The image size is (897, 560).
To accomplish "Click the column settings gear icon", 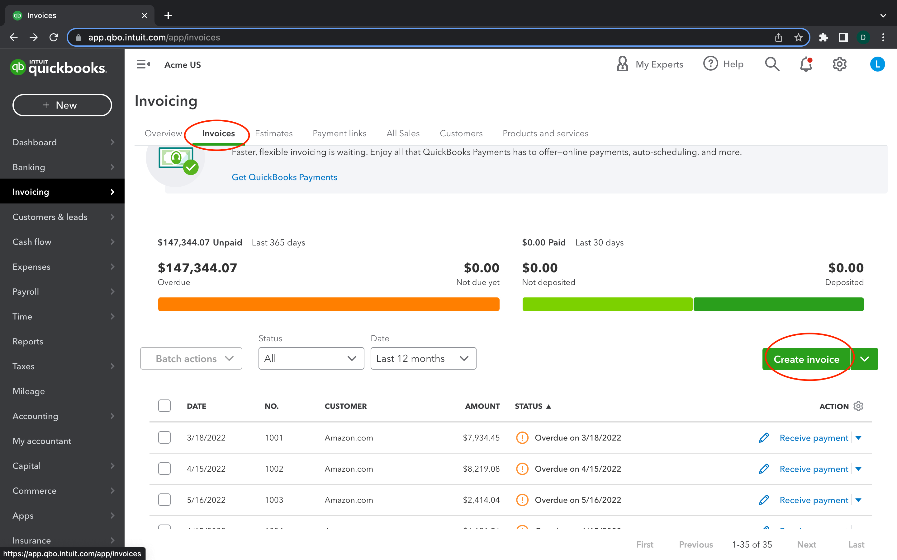I will coord(858,406).
